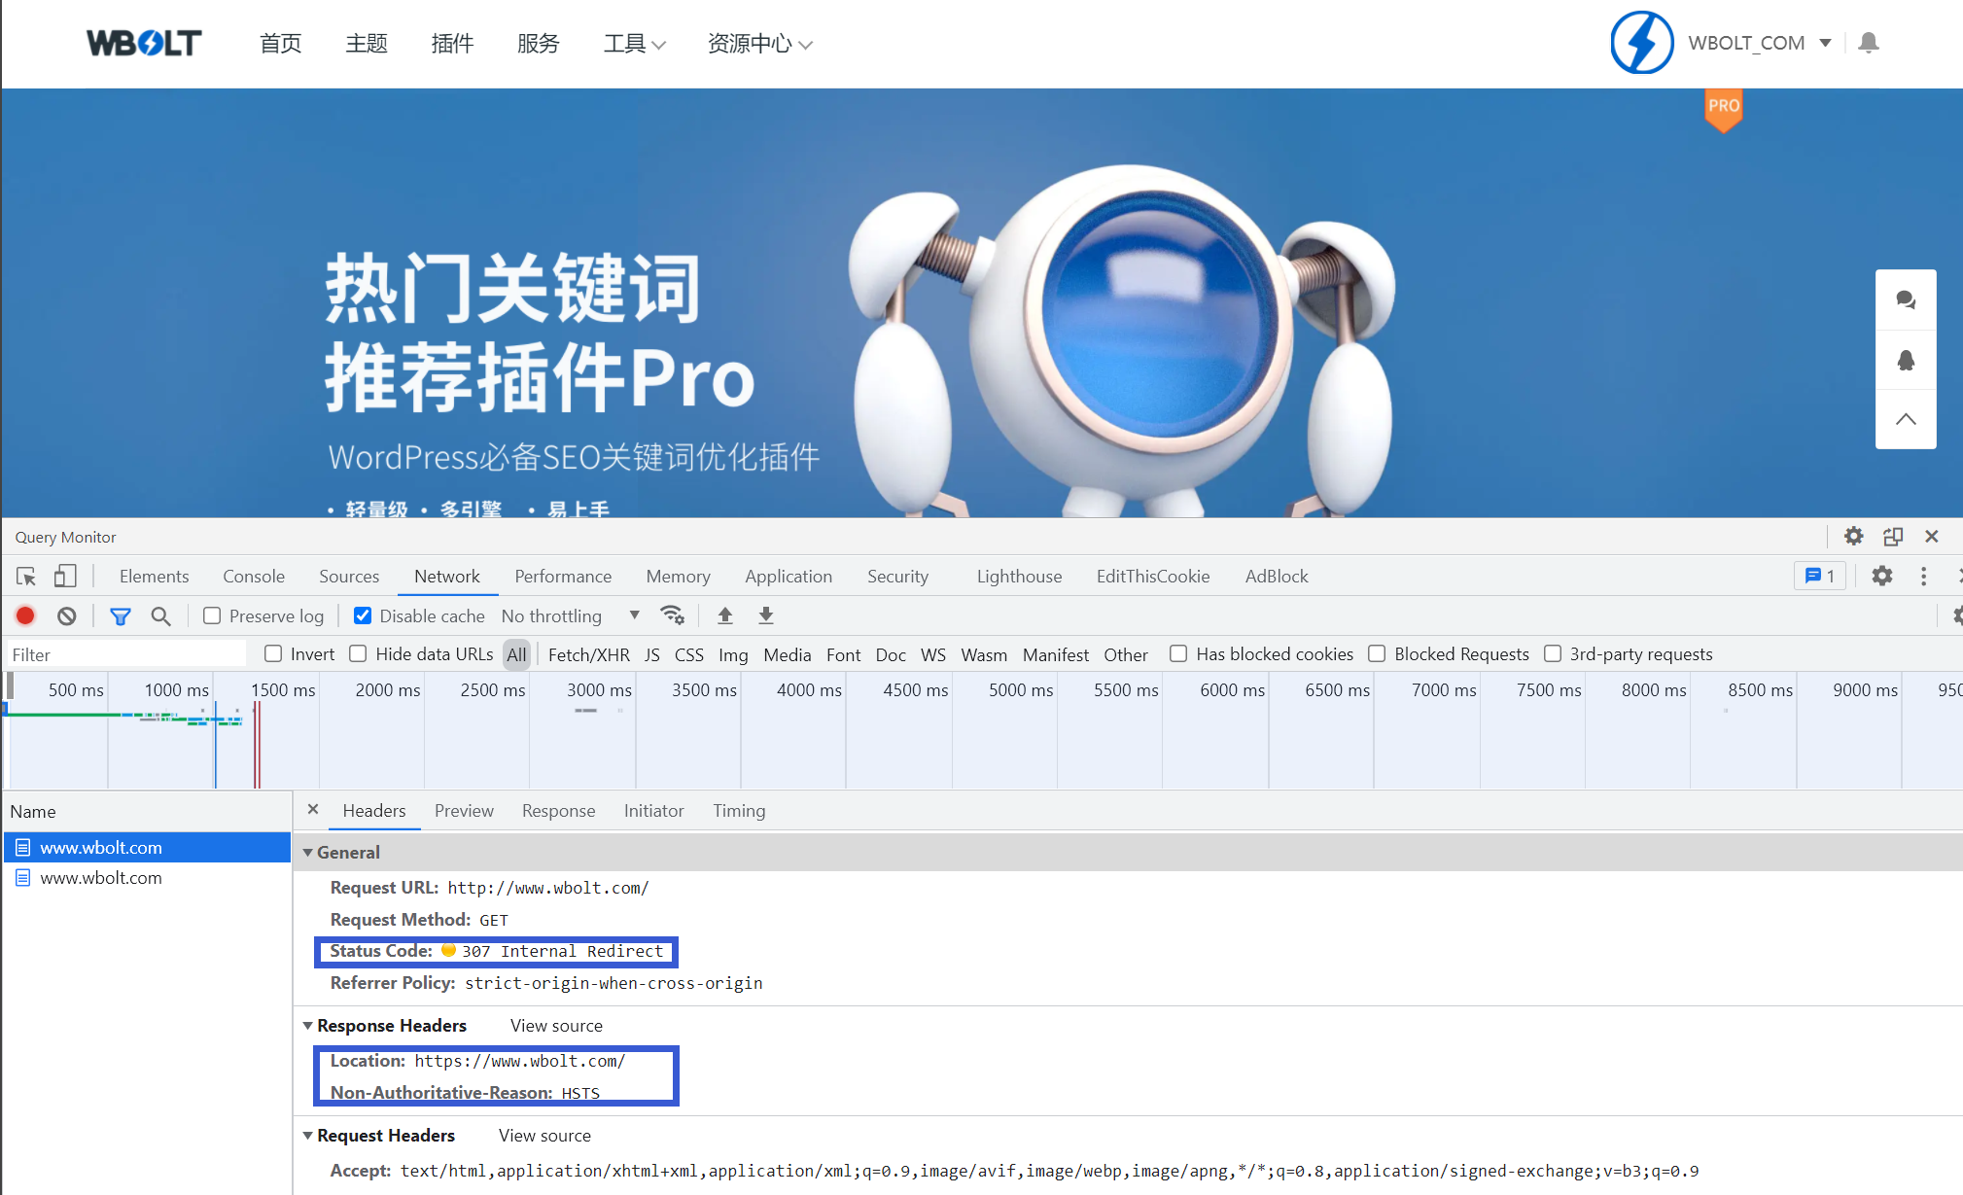This screenshot has width=1963, height=1195.
Task: Click the network Filter text field
Action: click(126, 654)
